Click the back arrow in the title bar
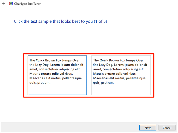 pyautogui.click(x=4, y=4)
